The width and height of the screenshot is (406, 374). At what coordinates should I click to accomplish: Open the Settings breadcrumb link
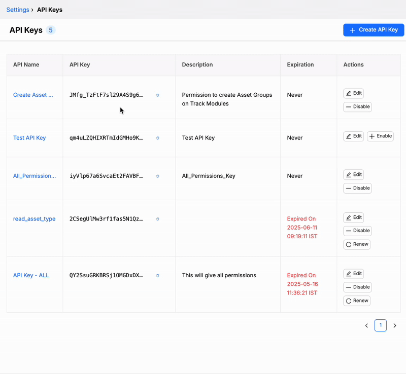[x=18, y=10]
